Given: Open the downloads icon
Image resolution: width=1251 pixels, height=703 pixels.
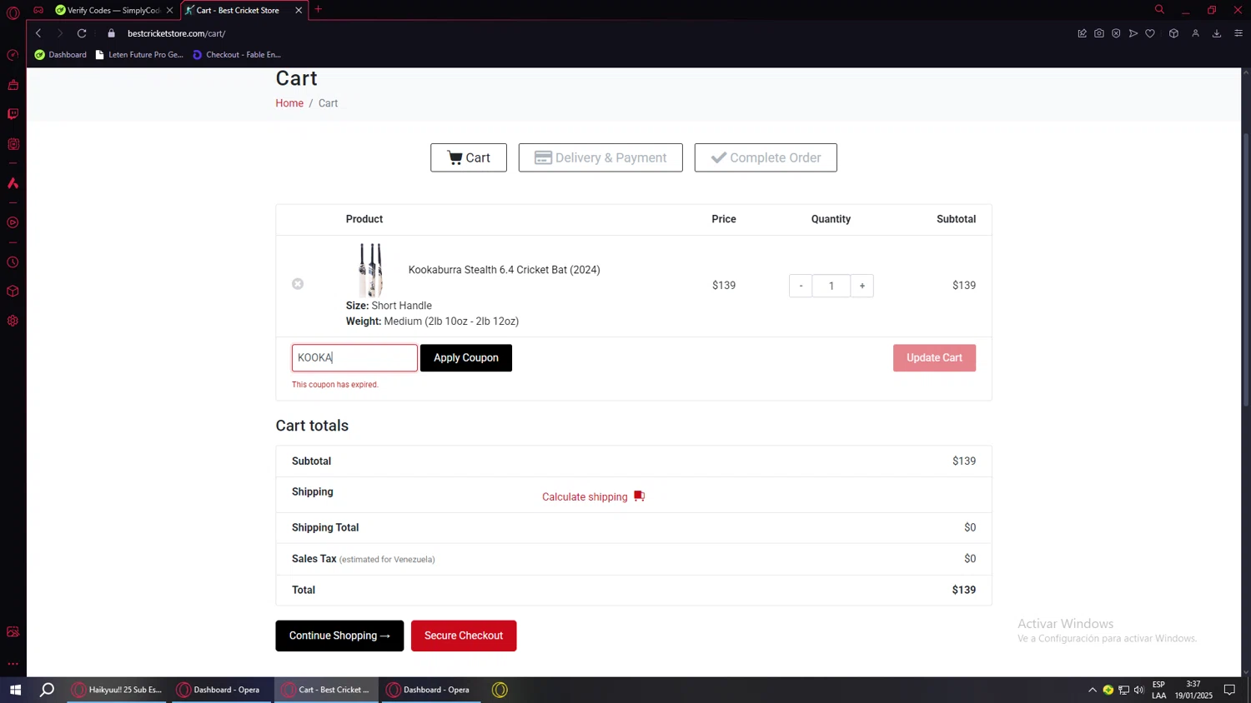Looking at the screenshot, I should coord(1217,33).
